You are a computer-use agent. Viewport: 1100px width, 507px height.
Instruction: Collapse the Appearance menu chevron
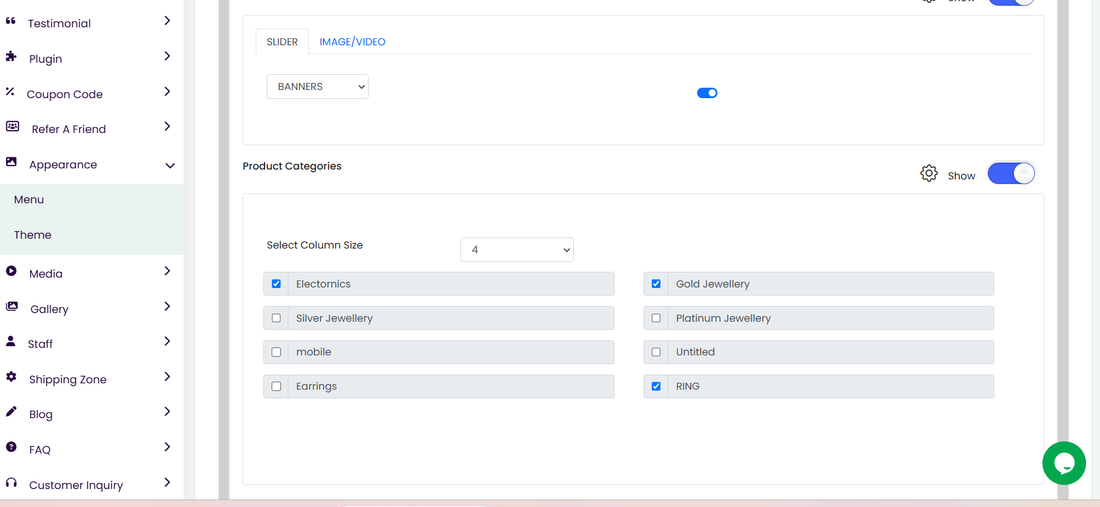click(170, 166)
